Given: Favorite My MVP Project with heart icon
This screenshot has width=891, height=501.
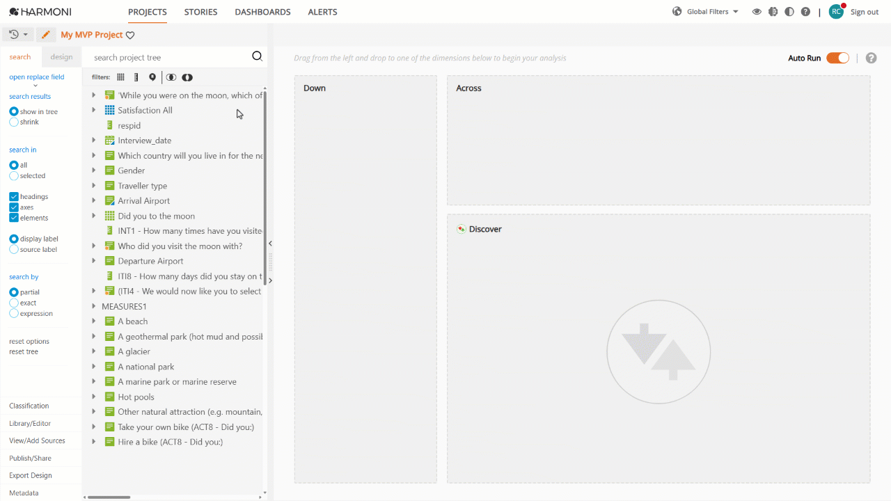Looking at the screenshot, I should pos(130,35).
